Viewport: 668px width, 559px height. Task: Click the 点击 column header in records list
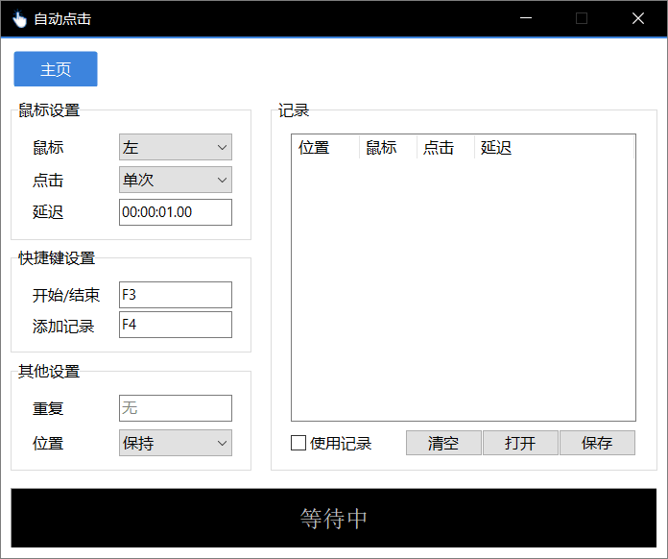[x=445, y=147]
